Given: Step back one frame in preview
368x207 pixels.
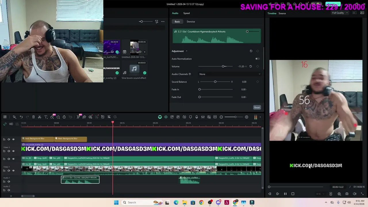Looking at the screenshot, I should [x=270, y=194].
